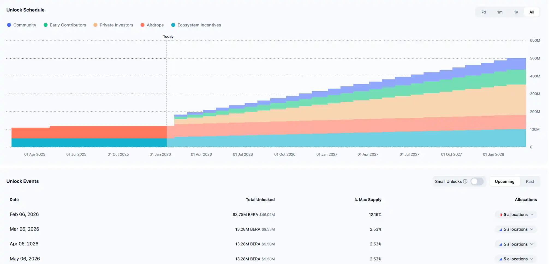Expand 5 allocations chevron for Mar 06, 2026
This screenshot has height=264, width=549.
tap(532, 229)
